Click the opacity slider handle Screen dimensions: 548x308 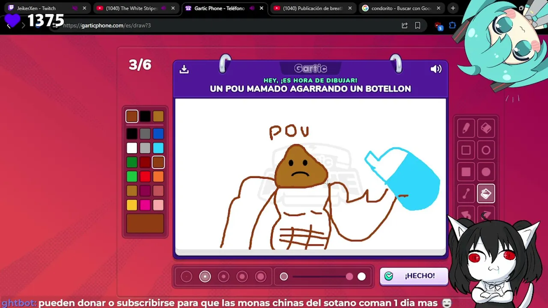tap(349, 277)
